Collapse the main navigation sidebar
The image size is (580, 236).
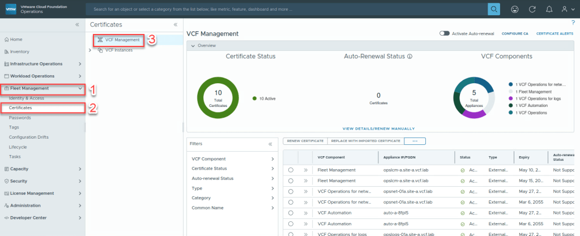(x=77, y=25)
